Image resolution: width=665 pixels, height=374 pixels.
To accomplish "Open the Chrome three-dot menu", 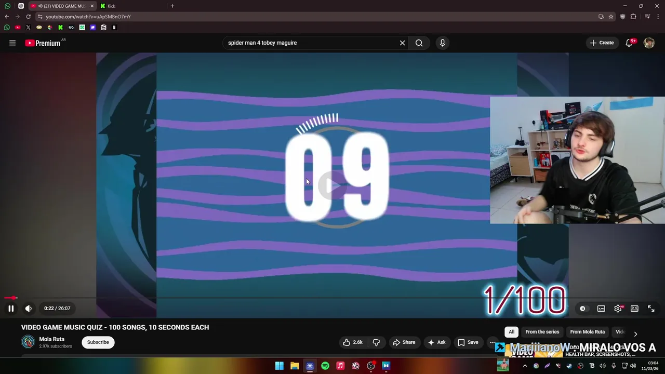I will click(658, 17).
